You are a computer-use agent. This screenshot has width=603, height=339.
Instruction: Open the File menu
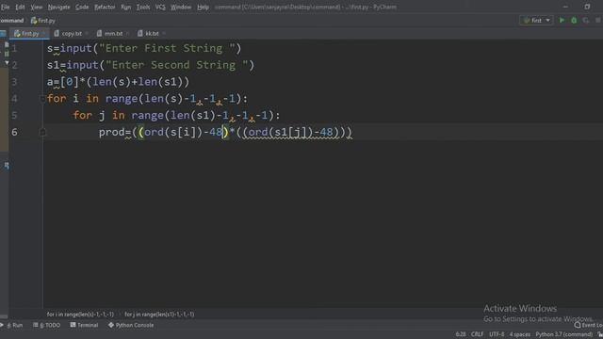pyautogui.click(x=5, y=7)
